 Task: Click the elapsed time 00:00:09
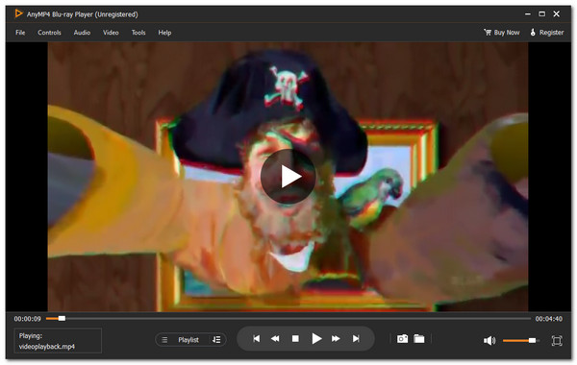28,319
